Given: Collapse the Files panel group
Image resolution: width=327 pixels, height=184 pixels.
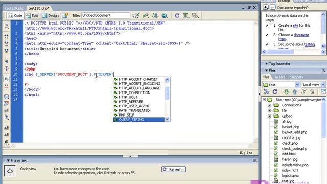Looking at the screenshot, I should pos(266,71).
